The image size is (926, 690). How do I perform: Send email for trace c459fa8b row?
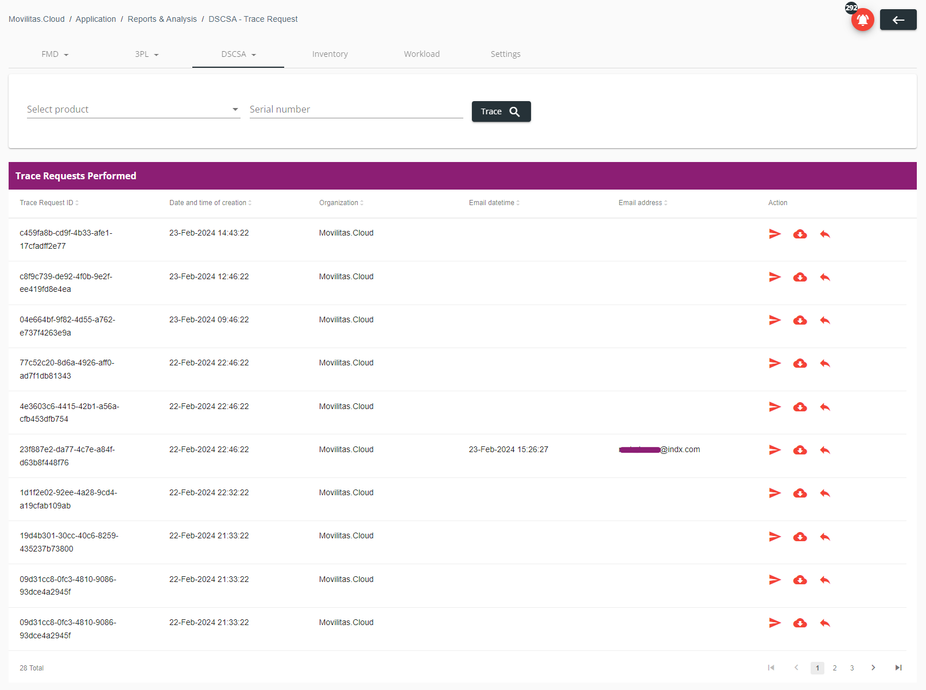click(x=775, y=234)
